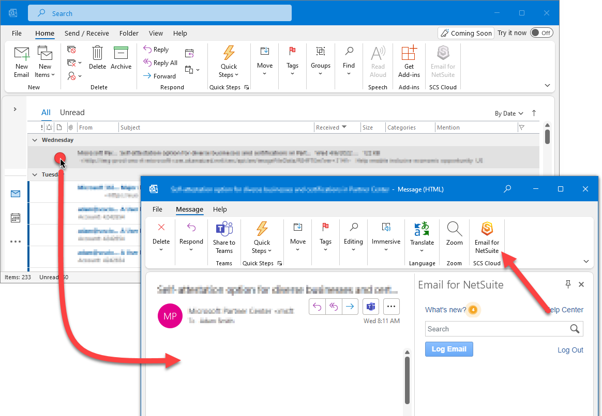Switch to Message tab in message window
The height and width of the screenshot is (416, 602).
[189, 210]
